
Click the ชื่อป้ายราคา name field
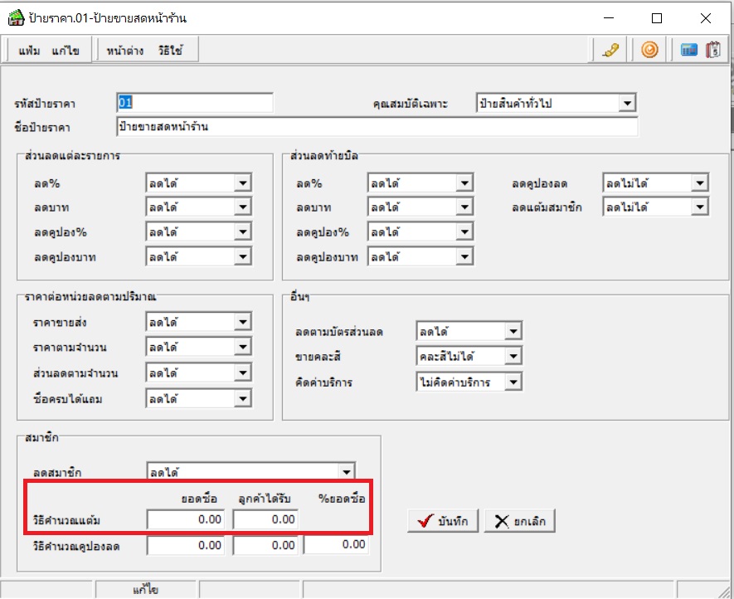point(377,127)
